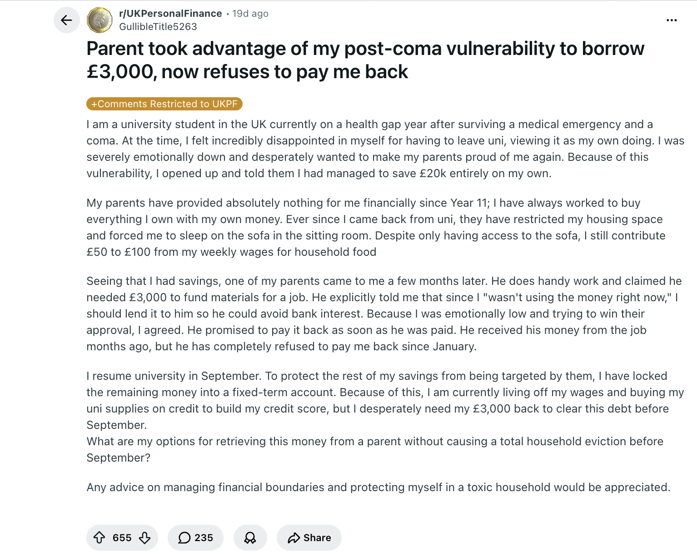Image resolution: width=697 pixels, height=557 pixels.
Task: Click the paragraph starting 'My parents have provided'
Action: 376,227
